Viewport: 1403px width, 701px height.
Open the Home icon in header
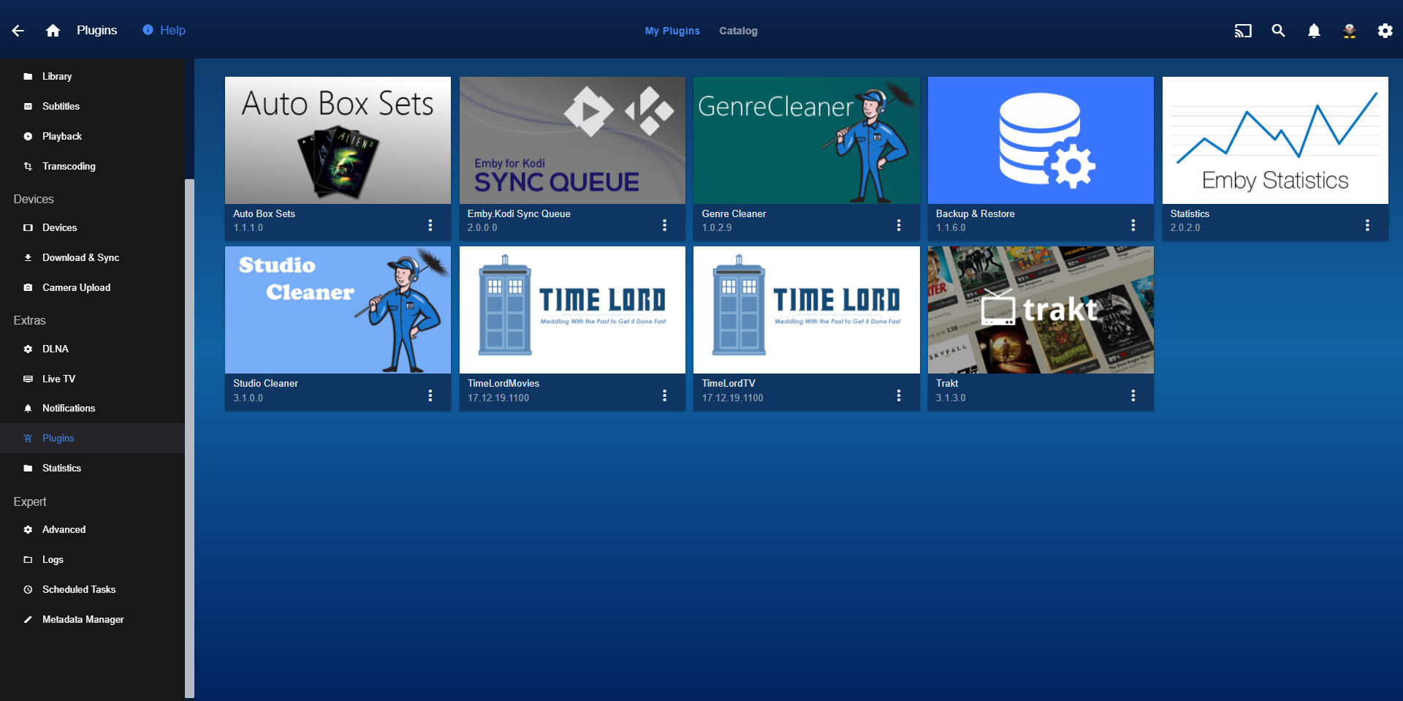[x=53, y=31]
